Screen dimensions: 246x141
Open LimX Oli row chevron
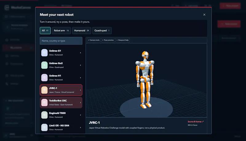(81, 127)
